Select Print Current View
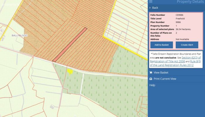Viewport: 205px width, 117px height. click(165, 79)
